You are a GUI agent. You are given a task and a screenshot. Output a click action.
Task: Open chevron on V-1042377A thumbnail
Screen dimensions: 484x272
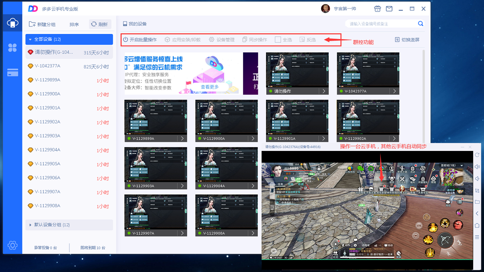point(395,91)
